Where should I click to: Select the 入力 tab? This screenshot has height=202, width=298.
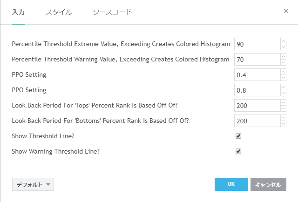coord(18,13)
